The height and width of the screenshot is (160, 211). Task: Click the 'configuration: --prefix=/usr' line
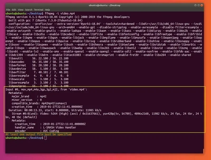[105, 24]
